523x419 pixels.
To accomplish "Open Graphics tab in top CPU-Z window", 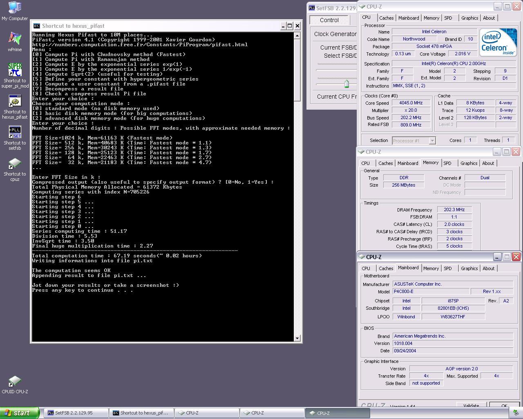I will 469,18.
